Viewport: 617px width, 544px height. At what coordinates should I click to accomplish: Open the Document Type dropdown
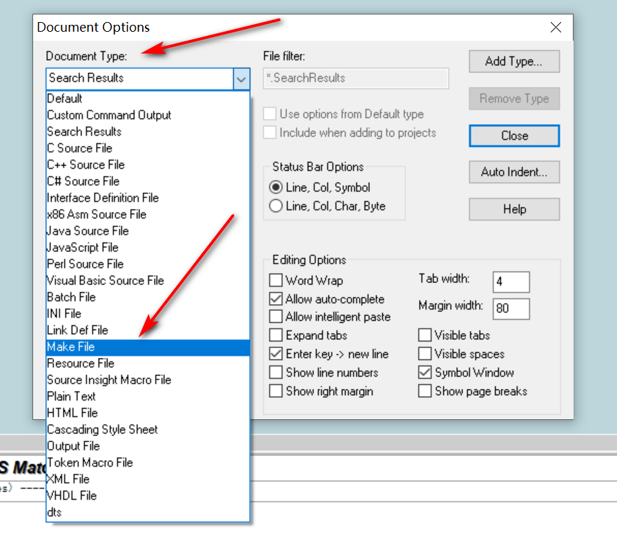coord(241,79)
